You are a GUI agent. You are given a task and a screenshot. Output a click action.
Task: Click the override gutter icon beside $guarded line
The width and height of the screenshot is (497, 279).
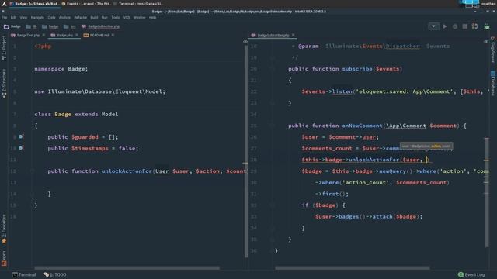[21, 136]
